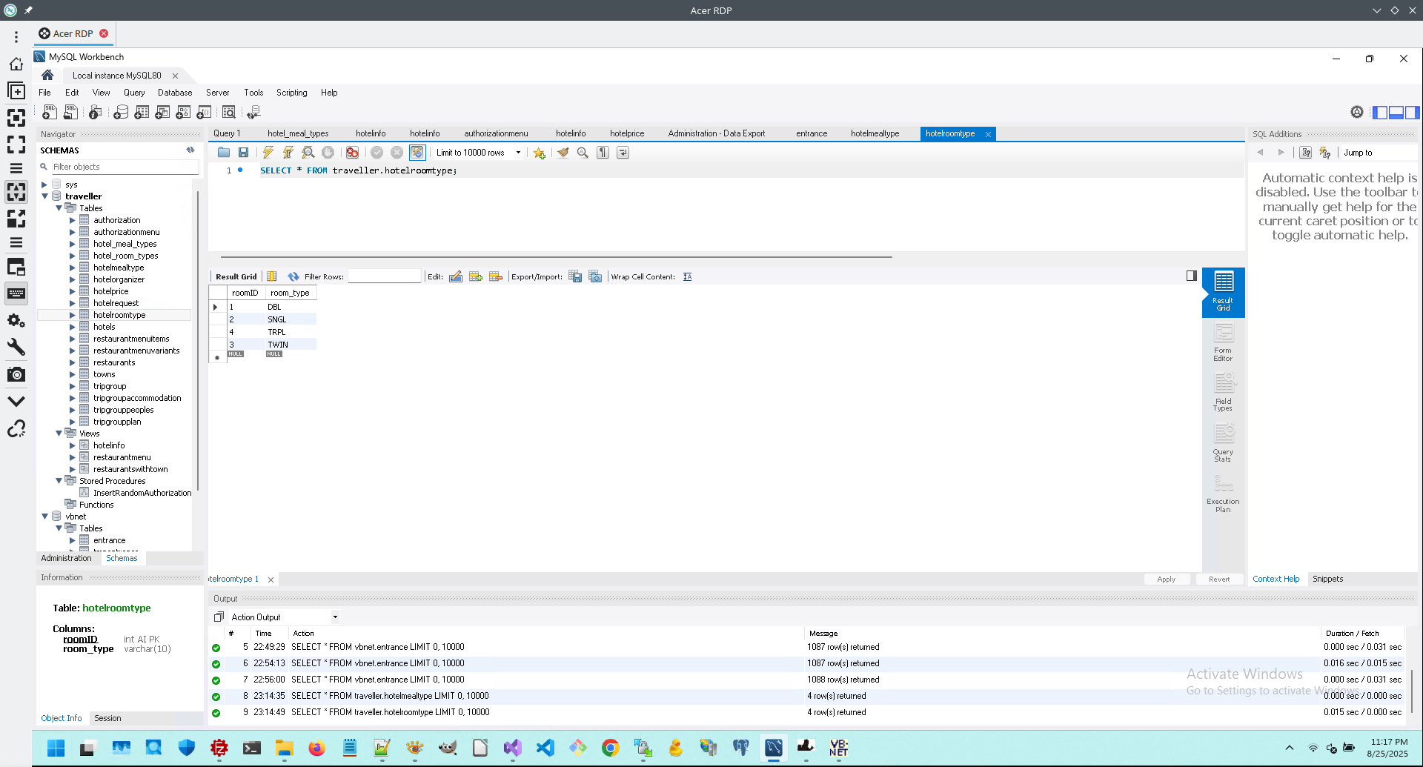Switch to the Administration navigator tab
This screenshot has width=1423, height=767.
66,558
